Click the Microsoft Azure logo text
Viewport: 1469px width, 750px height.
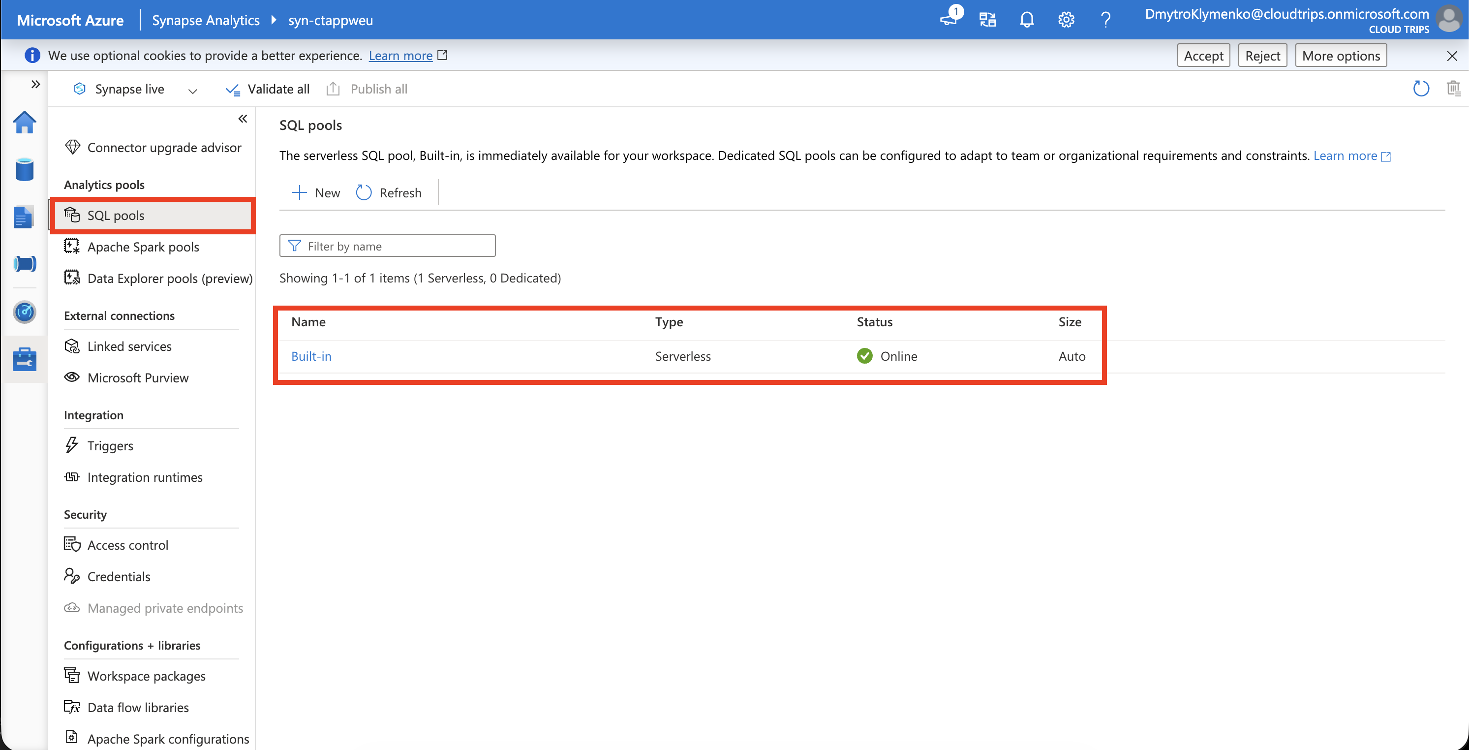coord(70,20)
